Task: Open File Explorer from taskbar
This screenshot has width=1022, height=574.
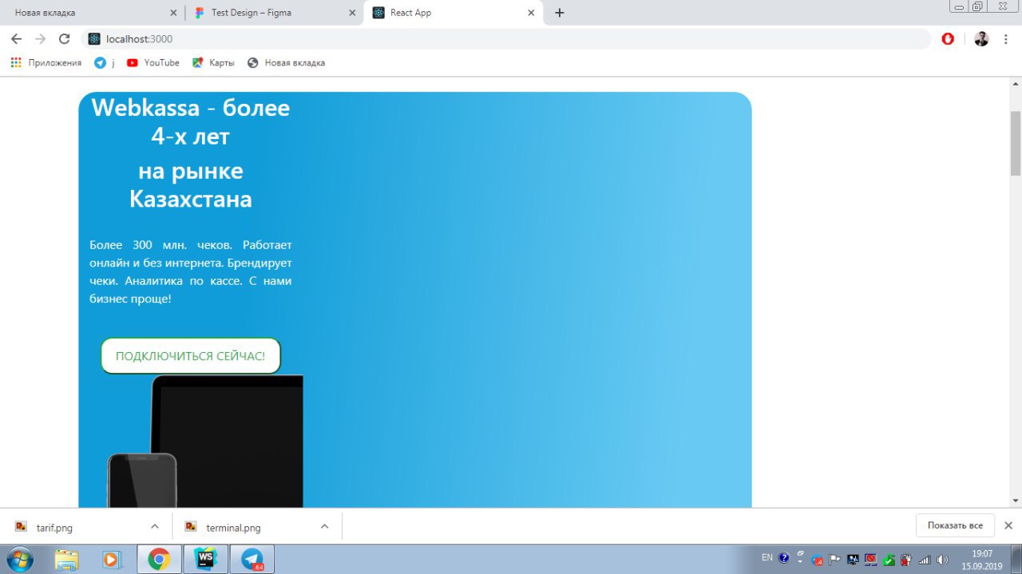Action: [67, 559]
